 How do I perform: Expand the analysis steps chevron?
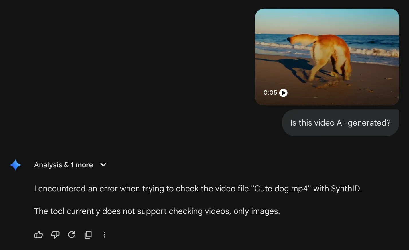pos(103,165)
